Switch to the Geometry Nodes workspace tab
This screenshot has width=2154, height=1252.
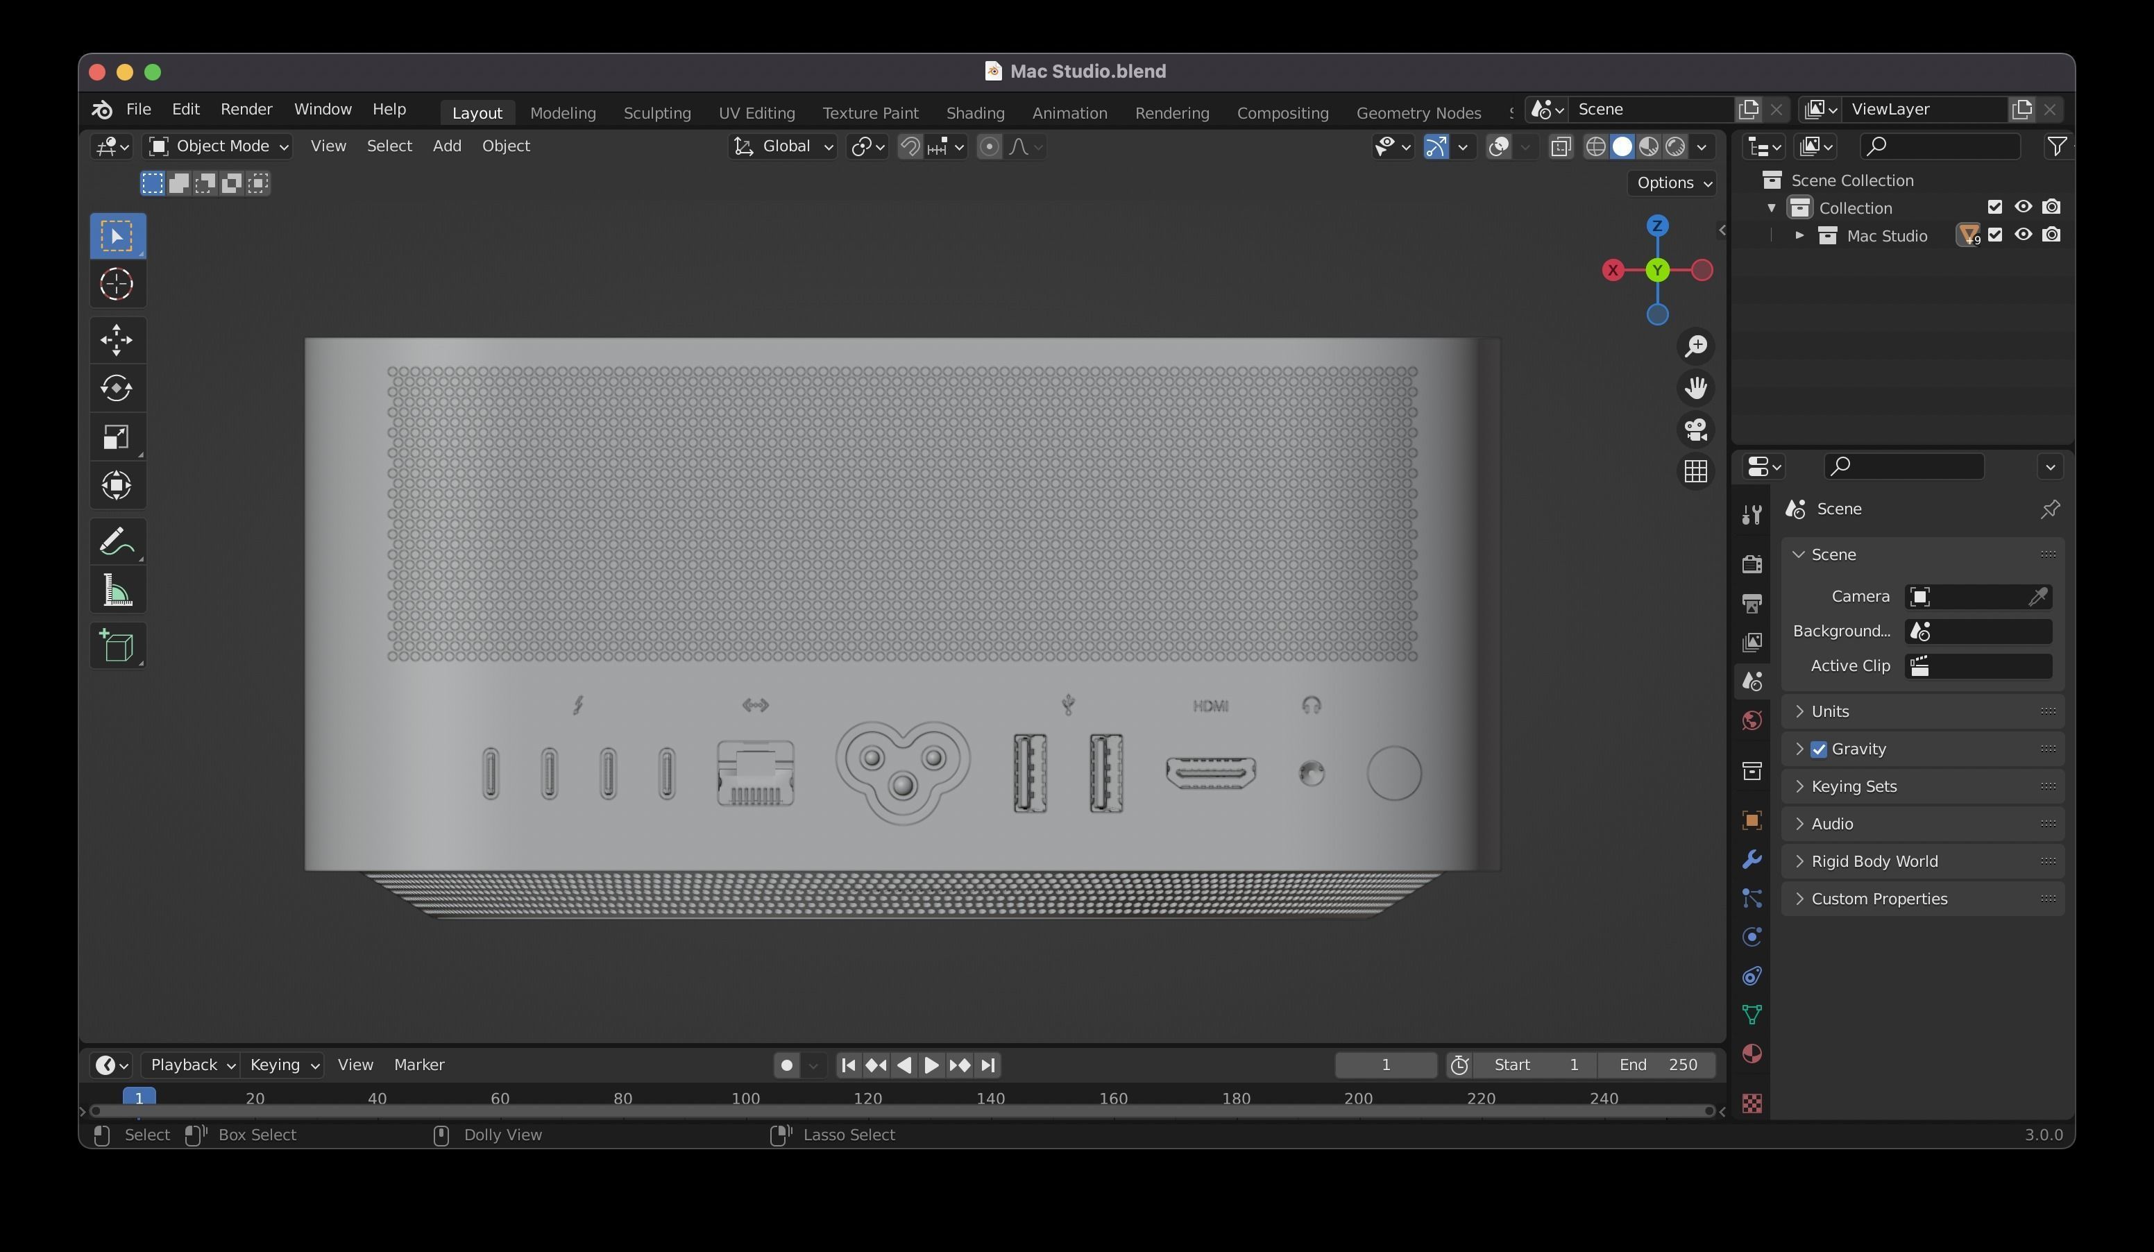(x=1418, y=113)
